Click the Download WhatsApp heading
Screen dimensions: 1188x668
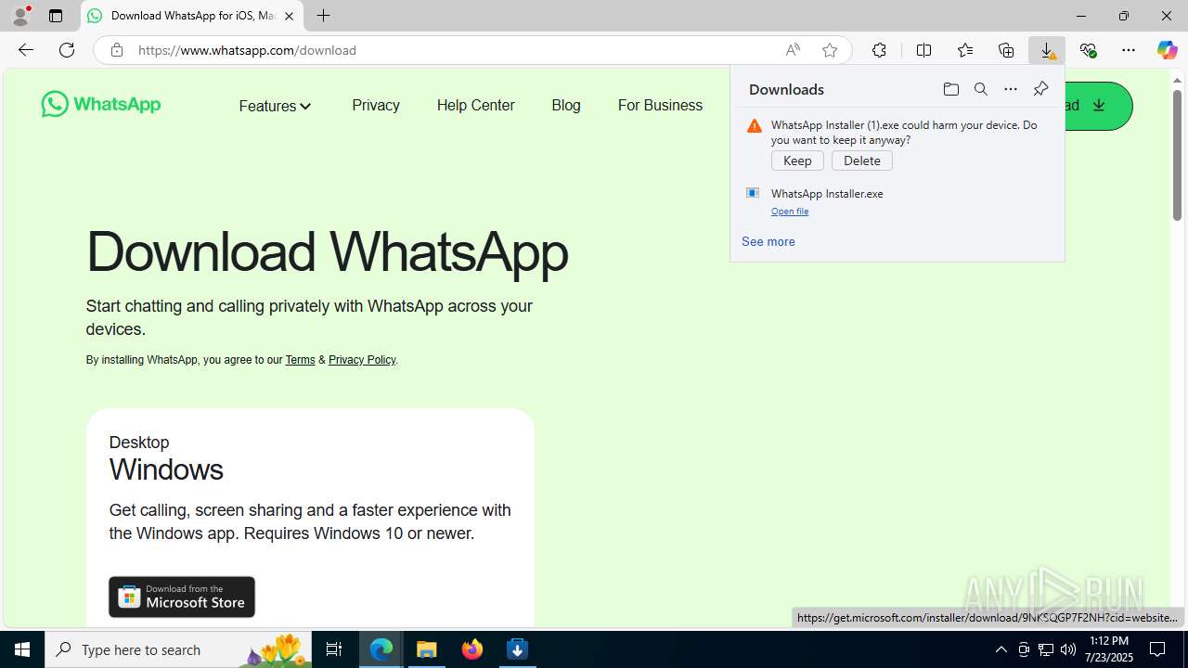coord(327,251)
